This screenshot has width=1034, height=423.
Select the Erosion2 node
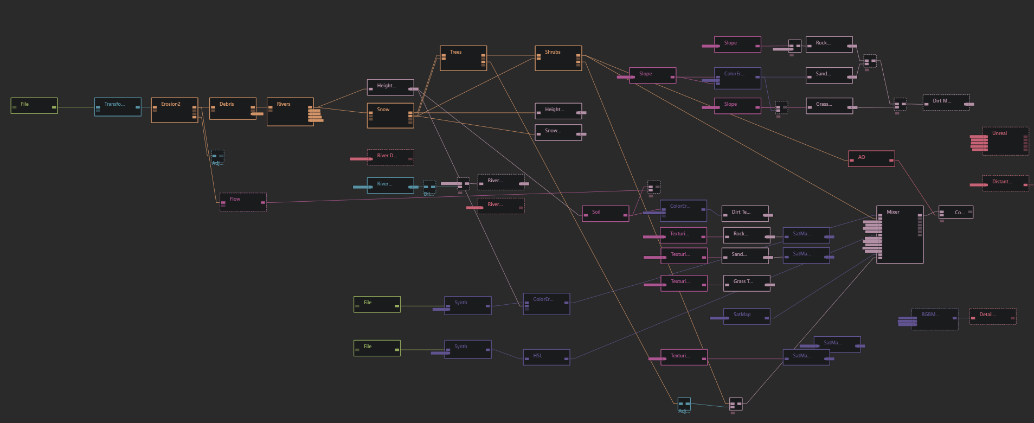point(174,110)
